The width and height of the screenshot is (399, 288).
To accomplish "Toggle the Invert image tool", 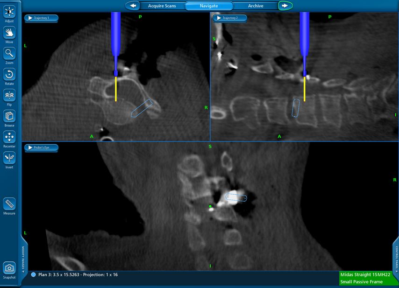I will pos(9,158).
